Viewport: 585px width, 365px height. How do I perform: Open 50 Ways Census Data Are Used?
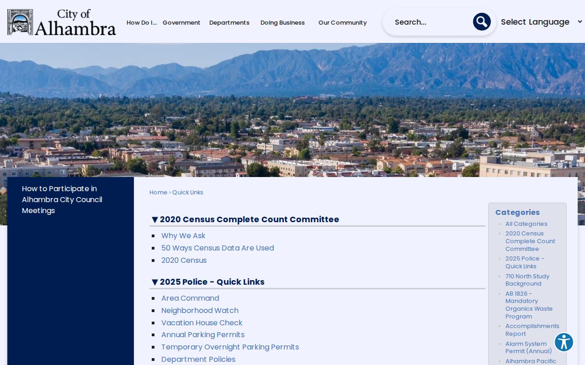click(218, 248)
